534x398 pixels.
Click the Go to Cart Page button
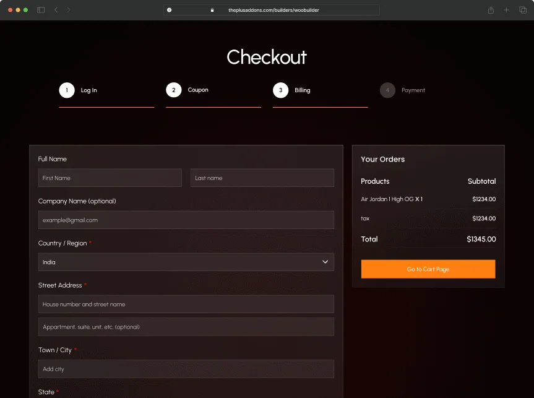(428, 269)
